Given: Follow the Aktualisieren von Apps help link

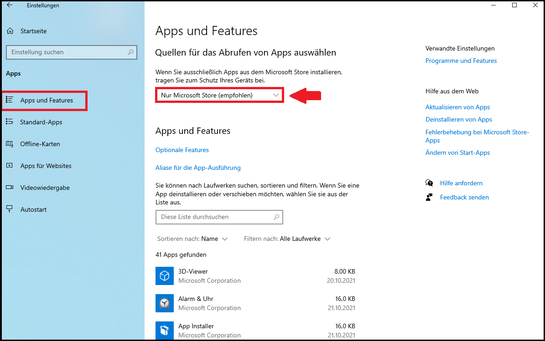Looking at the screenshot, I should tap(458, 107).
